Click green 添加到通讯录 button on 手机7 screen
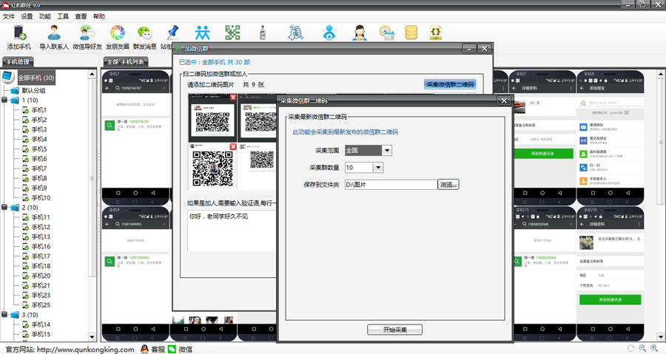The height and width of the screenshot is (354, 666). pos(543,154)
